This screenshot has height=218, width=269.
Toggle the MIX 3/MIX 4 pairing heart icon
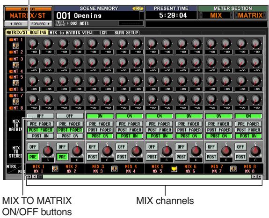coord(115,169)
